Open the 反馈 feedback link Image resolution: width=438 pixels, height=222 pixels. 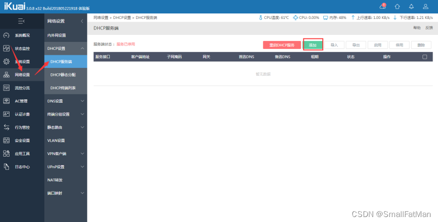[429, 27]
